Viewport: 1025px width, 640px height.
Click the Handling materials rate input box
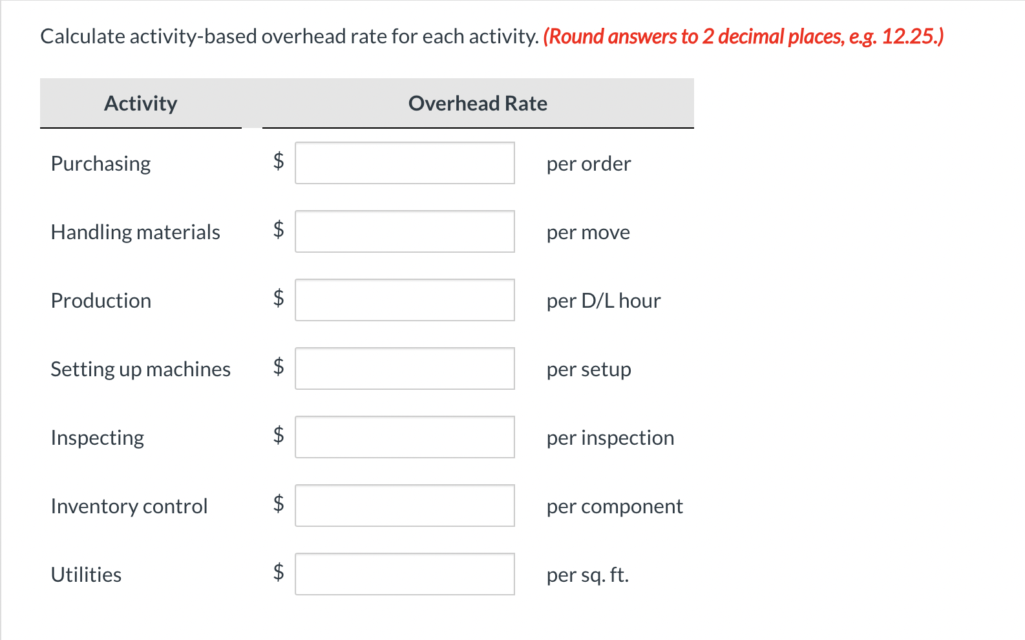pyautogui.click(x=405, y=231)
